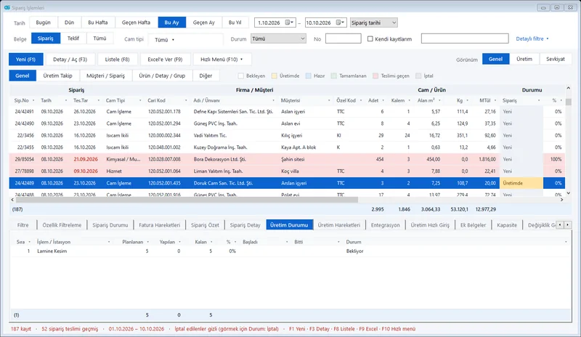
Task: Click the tab strip left scroll arrow
Action: (560, 224)
